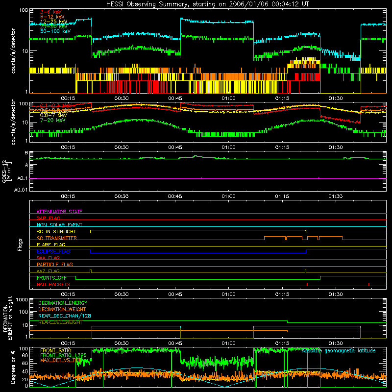The image size is (392, 392).
Task: Click the GOES-12 W m-2 axis label
Action: (7, 171)
